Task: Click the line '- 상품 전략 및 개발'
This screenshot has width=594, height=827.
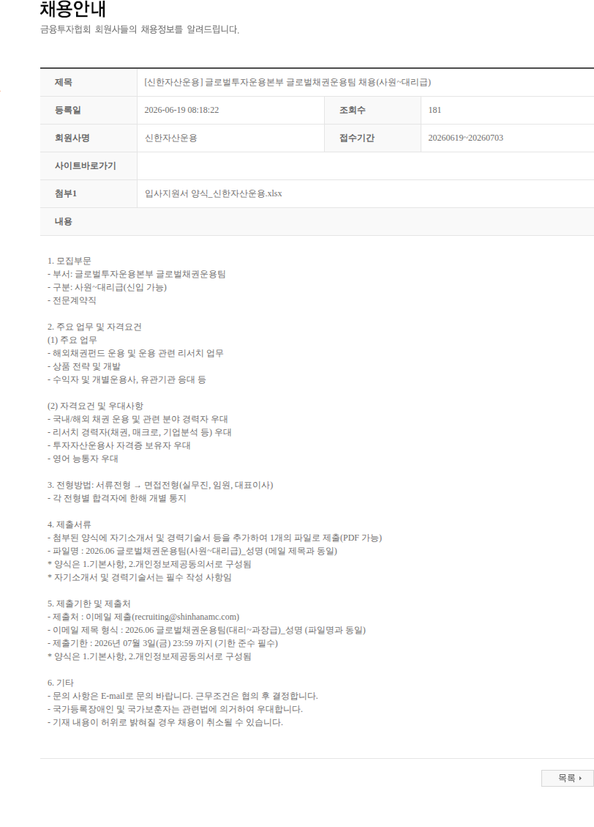Action: [x=83, y=366]
